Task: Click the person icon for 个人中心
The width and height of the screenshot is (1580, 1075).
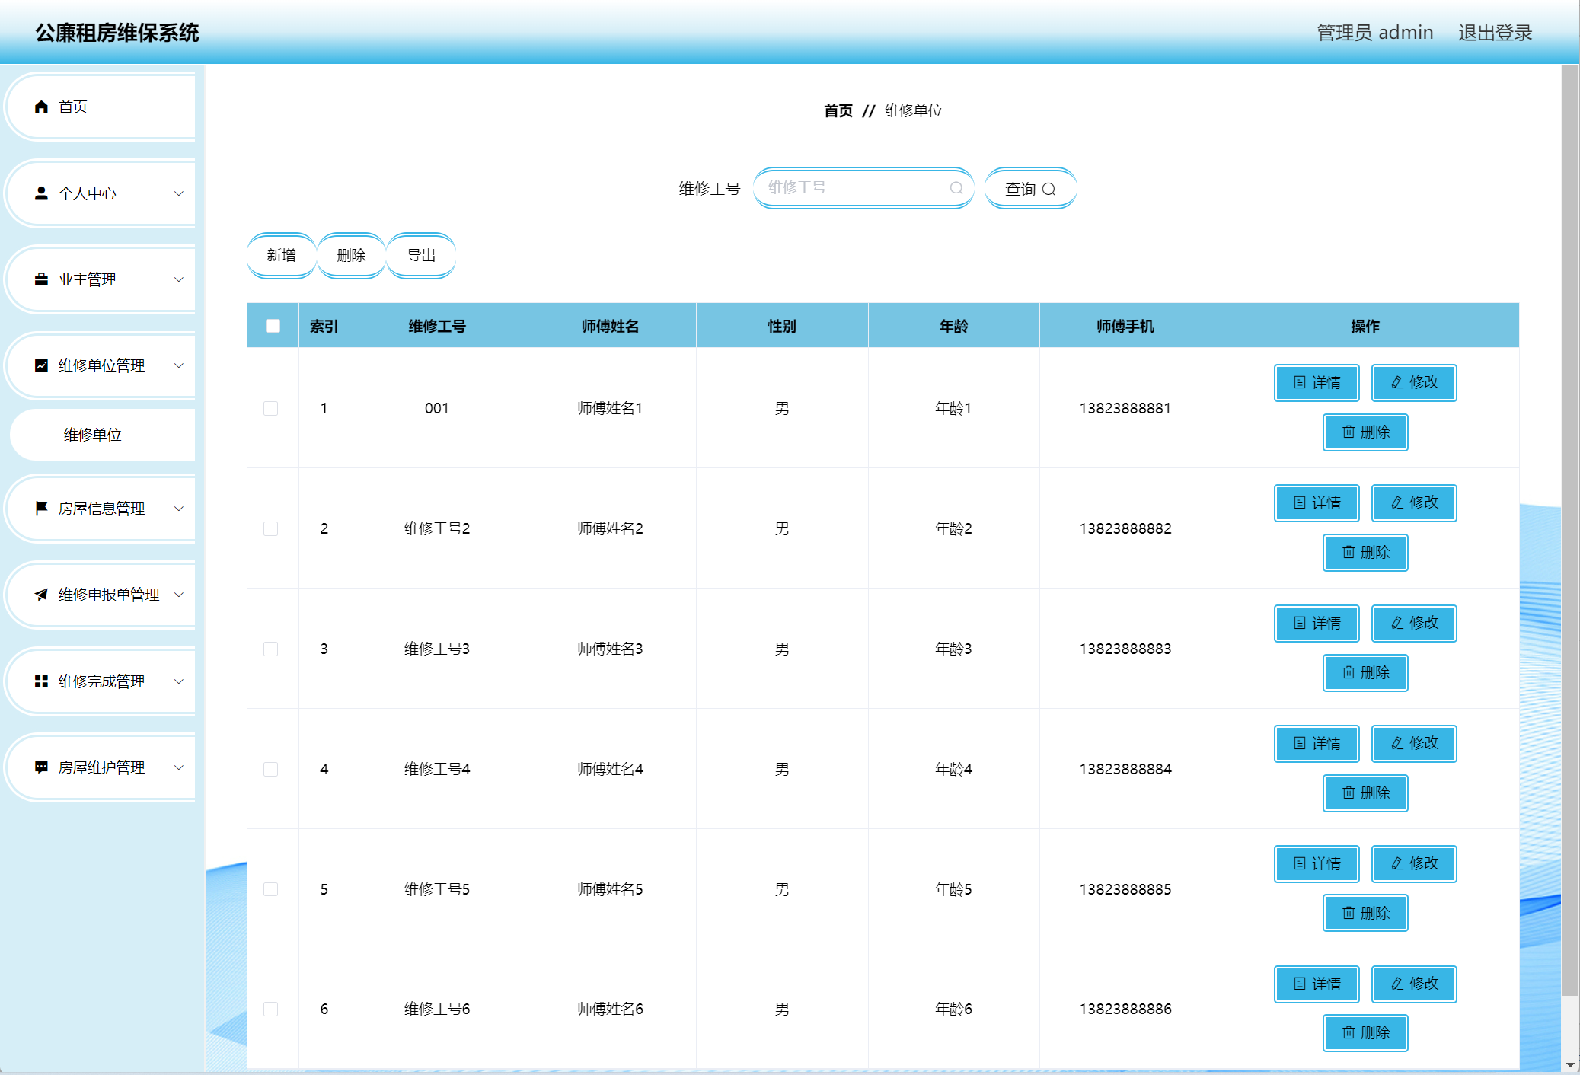Action: click(42, 193)
